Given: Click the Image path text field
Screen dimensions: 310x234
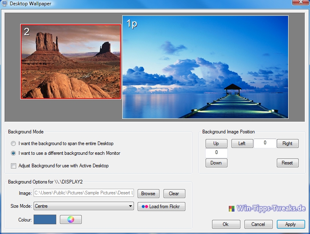Looking at the screenshot, I should (84, 193).
